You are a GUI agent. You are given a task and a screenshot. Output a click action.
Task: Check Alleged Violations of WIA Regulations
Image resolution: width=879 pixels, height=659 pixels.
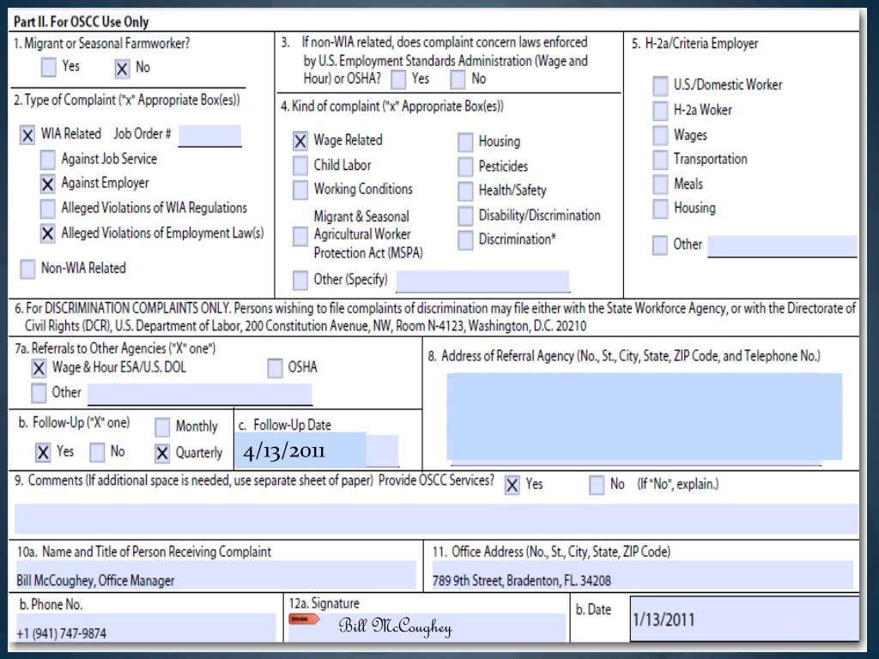(48, 209)
